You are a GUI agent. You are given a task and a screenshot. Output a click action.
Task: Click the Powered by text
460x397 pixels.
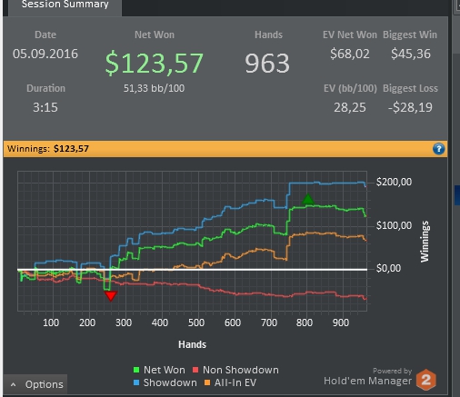(x=392, y=371)
